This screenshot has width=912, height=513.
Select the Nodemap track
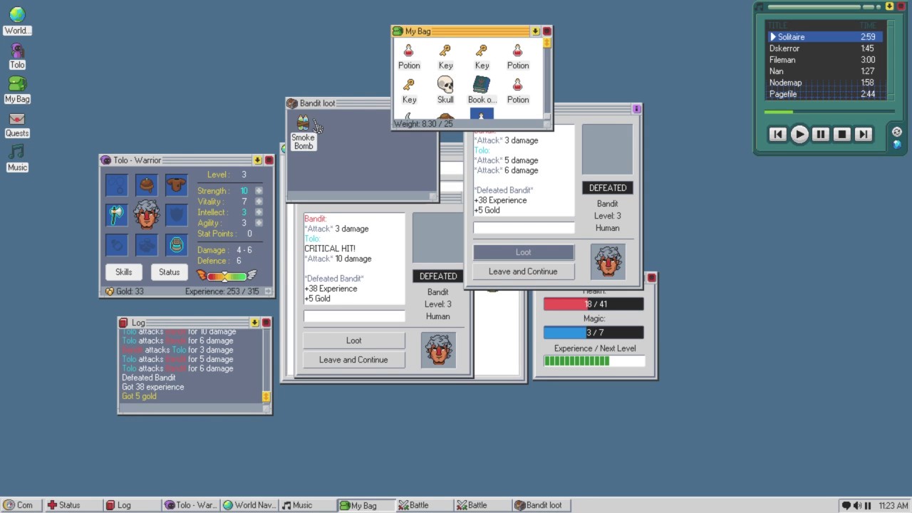825,83
